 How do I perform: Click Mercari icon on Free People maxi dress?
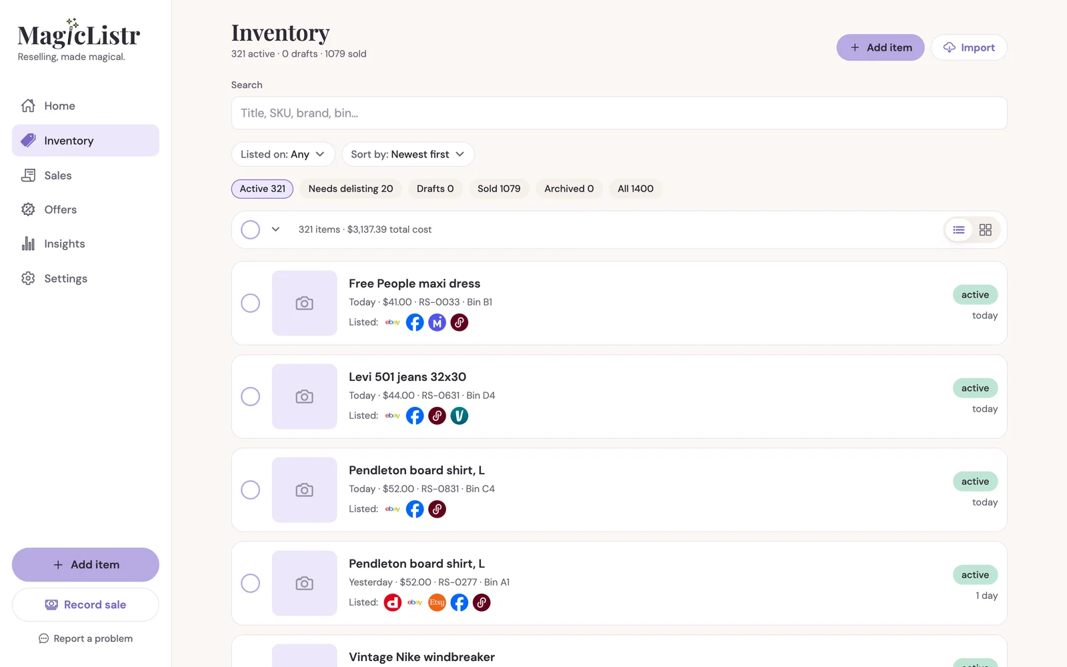[437, 323]
